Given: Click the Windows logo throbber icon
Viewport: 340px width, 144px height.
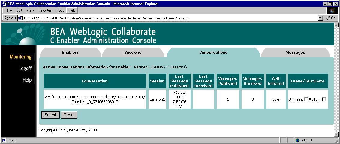Looking at the screenshot, I should click(x=332, y=10).
